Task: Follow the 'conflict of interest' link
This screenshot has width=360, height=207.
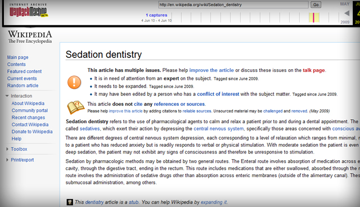Action: [x=218, y=94]
